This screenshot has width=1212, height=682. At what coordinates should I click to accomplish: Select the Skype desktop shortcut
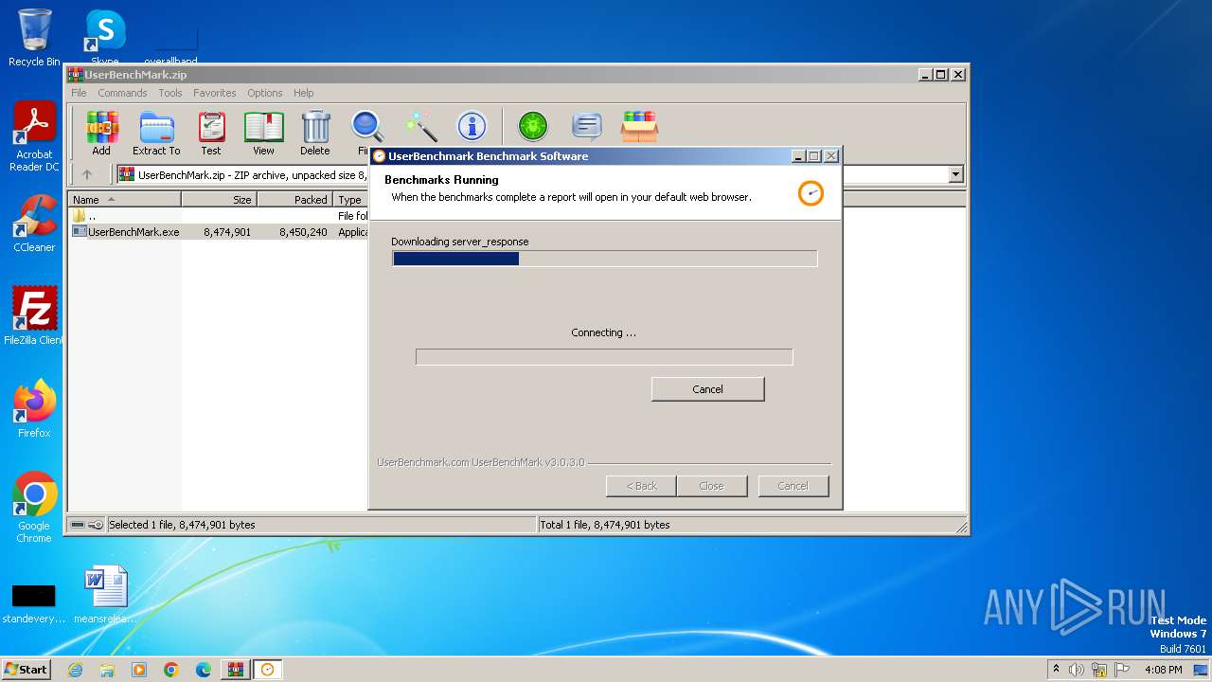click(104, 38)
